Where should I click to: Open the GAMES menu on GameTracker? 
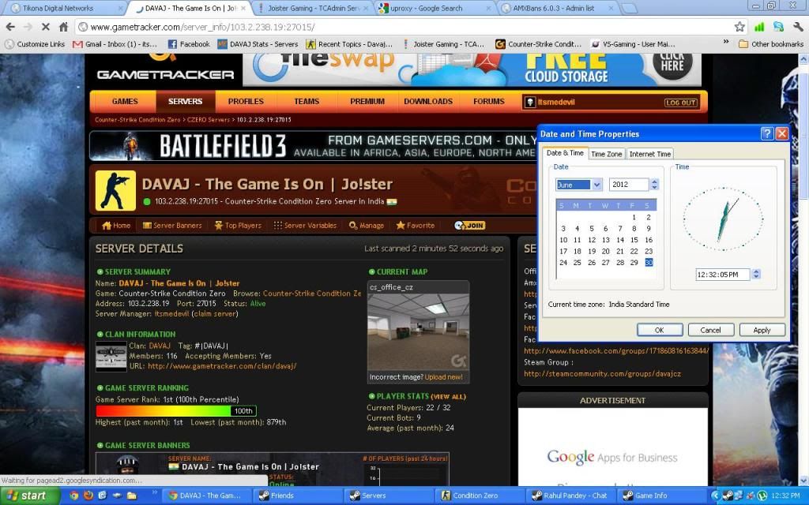point(125,102)
